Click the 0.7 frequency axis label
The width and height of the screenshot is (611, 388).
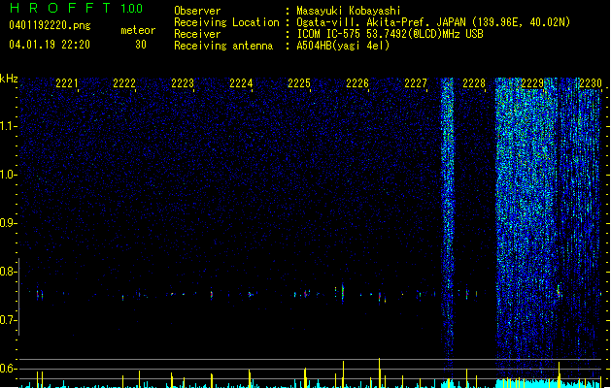(x=8, y=320)
